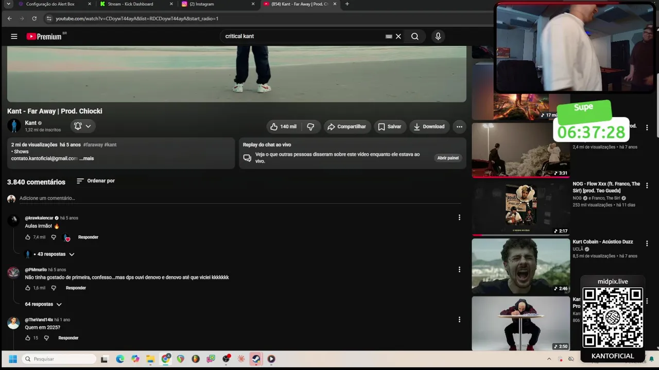
Task: Switch to Stream - Kick Dashboard tab
Action: [x=136, y=4]
